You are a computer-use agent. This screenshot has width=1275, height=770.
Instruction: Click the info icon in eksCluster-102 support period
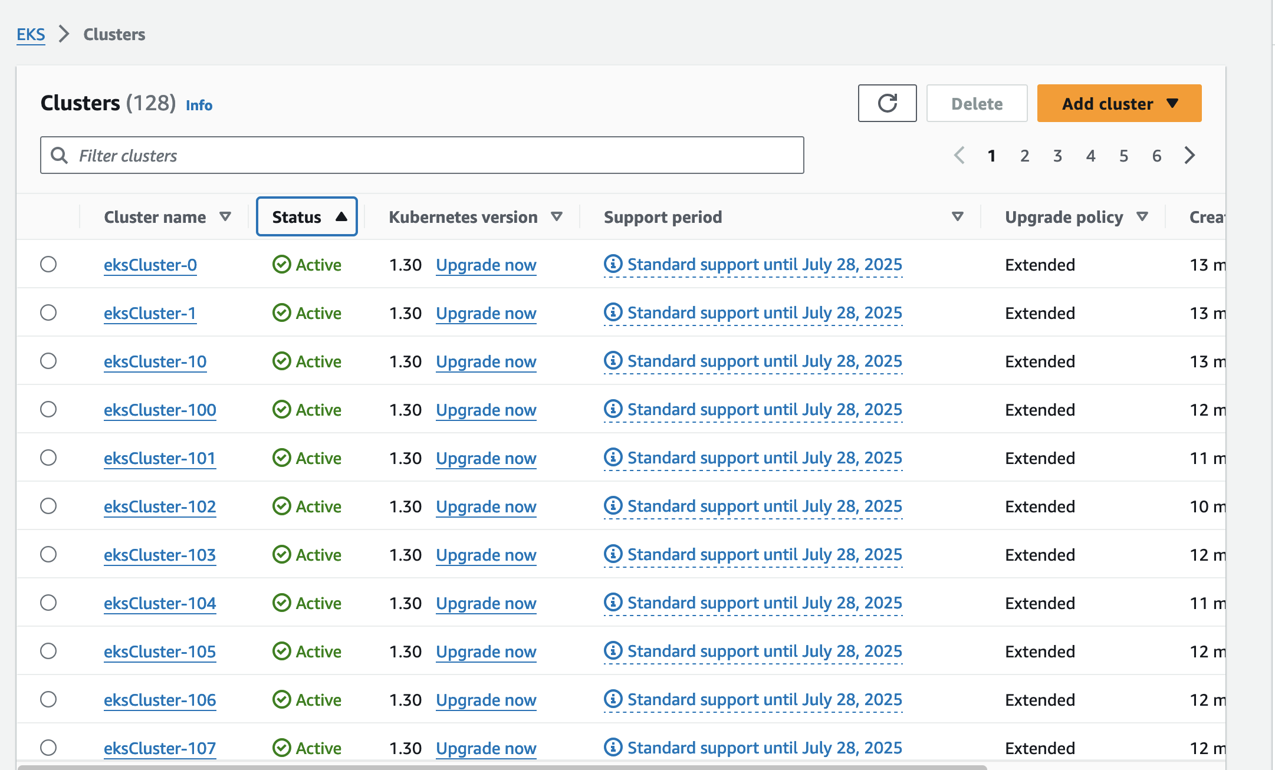(x=613, y=505)
